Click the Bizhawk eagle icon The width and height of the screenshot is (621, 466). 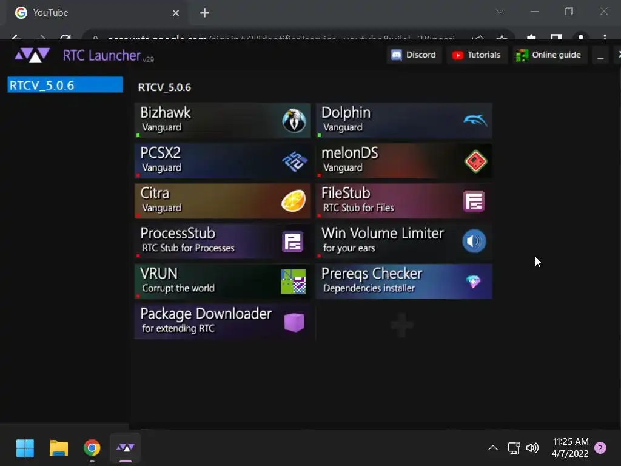(x=294, y=121)
